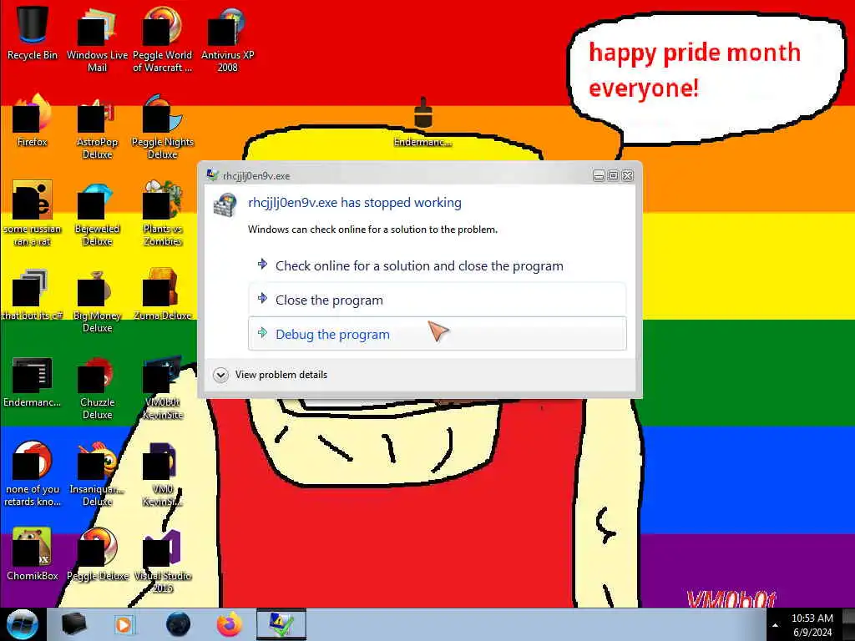The width and height of the screenshot is (855, 641).
Task: Select the 'that but its c#' desktop icon
Action: point(33,295)
